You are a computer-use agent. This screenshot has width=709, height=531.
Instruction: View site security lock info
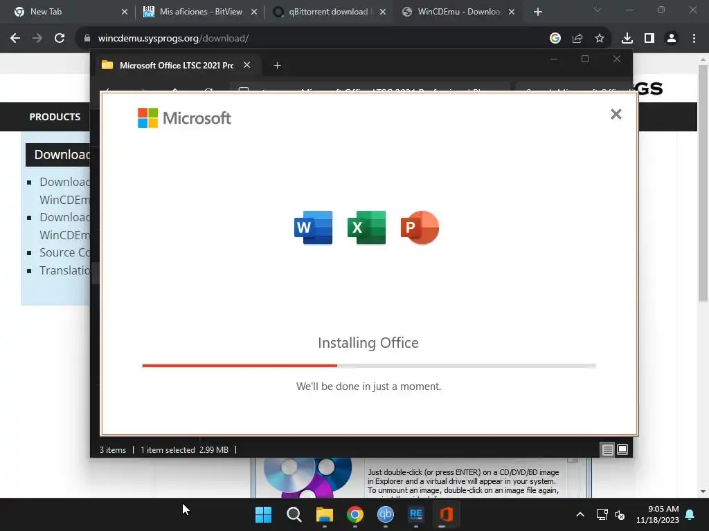(87, 39)
